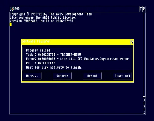Screen dimensions: 154x121
Task: Click the Software Failure title bar
Action: (76, 42)
